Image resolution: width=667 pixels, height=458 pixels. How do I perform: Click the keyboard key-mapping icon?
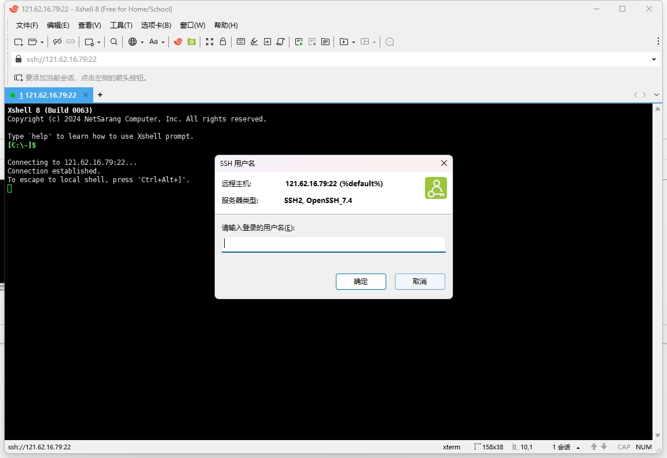[x=241, y=42]
